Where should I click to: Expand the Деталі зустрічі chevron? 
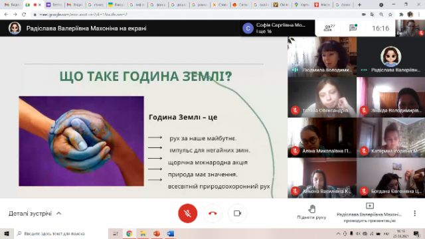point(59,214)
